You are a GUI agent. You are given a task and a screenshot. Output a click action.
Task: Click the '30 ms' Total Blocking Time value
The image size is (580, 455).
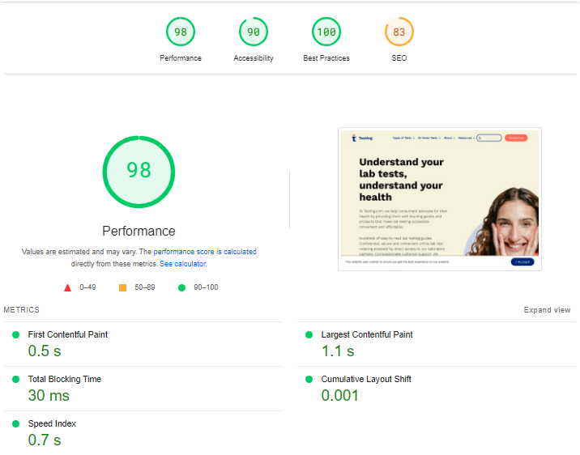pos(49,395)
